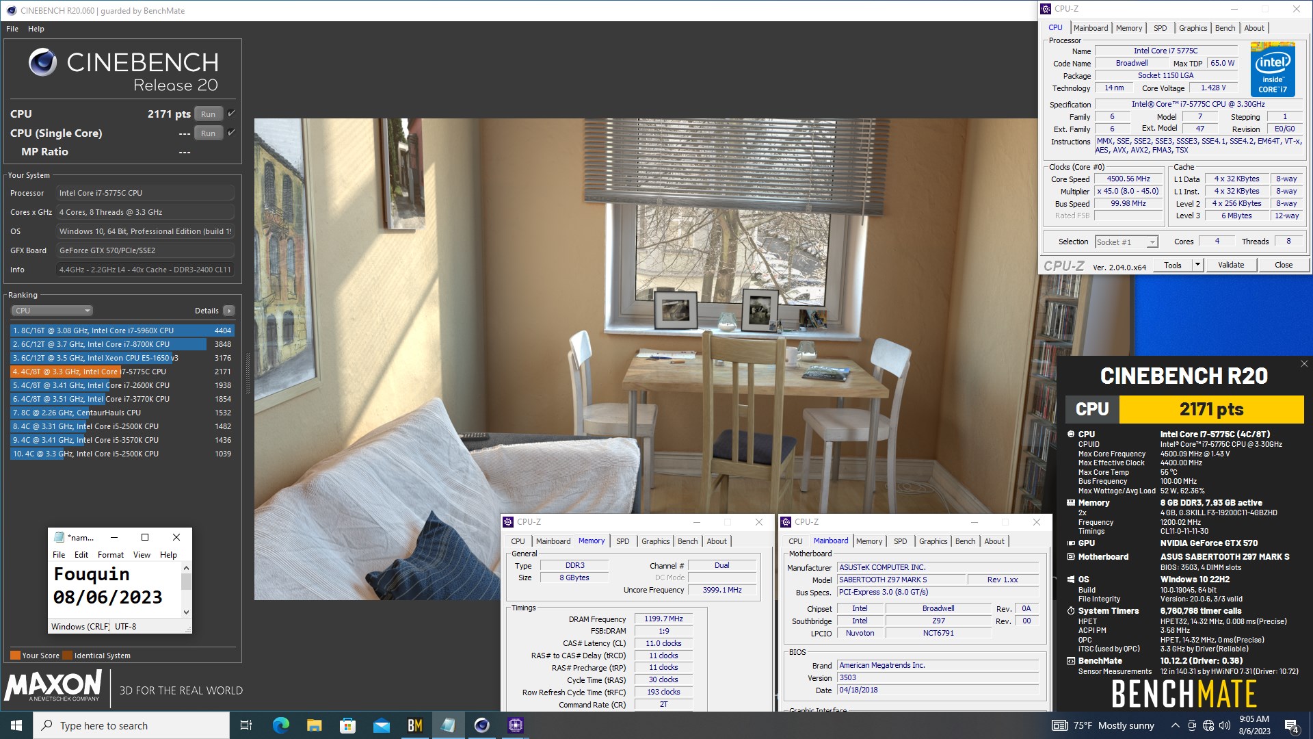
Task: Click the CPU-Z Tools button
Action: point(1173,265)
